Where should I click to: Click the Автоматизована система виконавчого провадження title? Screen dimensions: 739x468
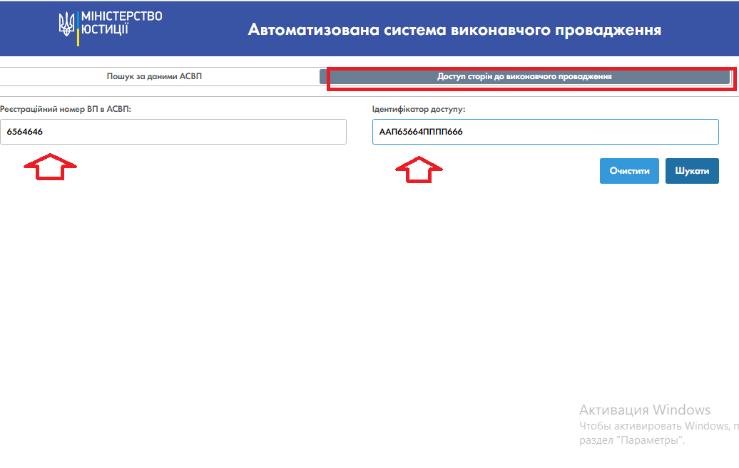[454, 30]
